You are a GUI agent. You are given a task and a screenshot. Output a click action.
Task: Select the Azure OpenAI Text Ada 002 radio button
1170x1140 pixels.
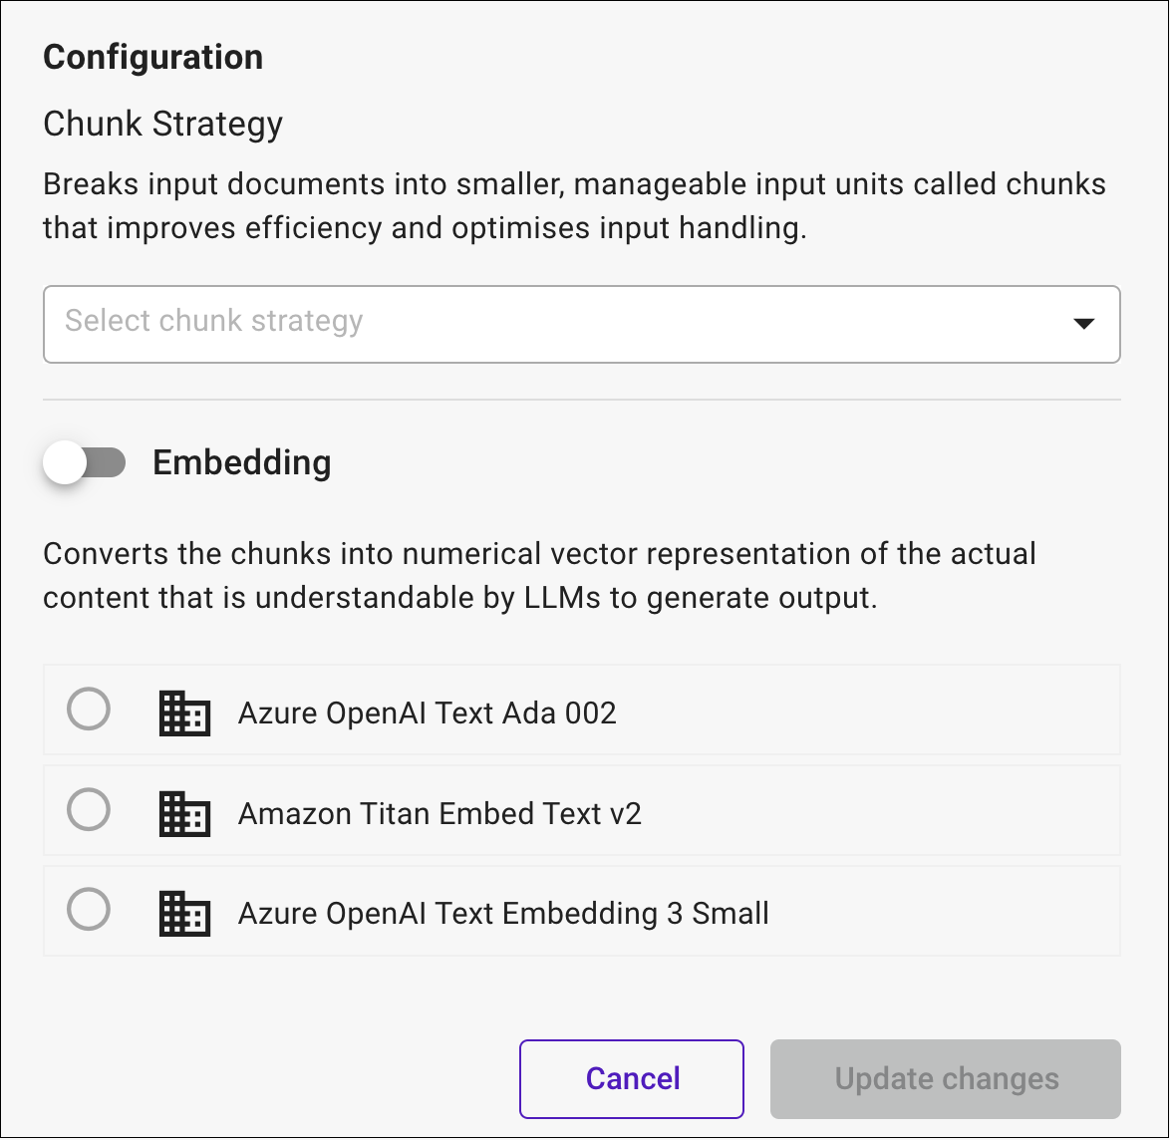pyautogui.click(x=89, y=709)
